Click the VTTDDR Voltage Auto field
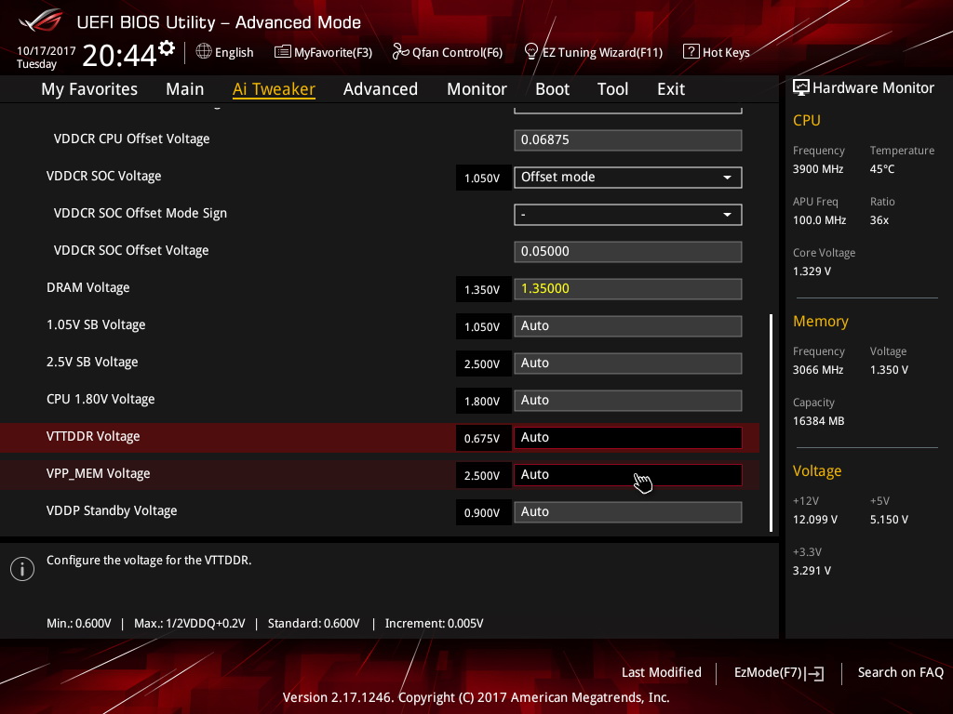Viewport: 953px width, 714px height. pos(628,437)
